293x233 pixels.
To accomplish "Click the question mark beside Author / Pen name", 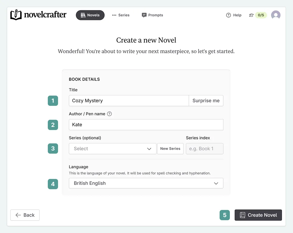I will click(110, 114).
